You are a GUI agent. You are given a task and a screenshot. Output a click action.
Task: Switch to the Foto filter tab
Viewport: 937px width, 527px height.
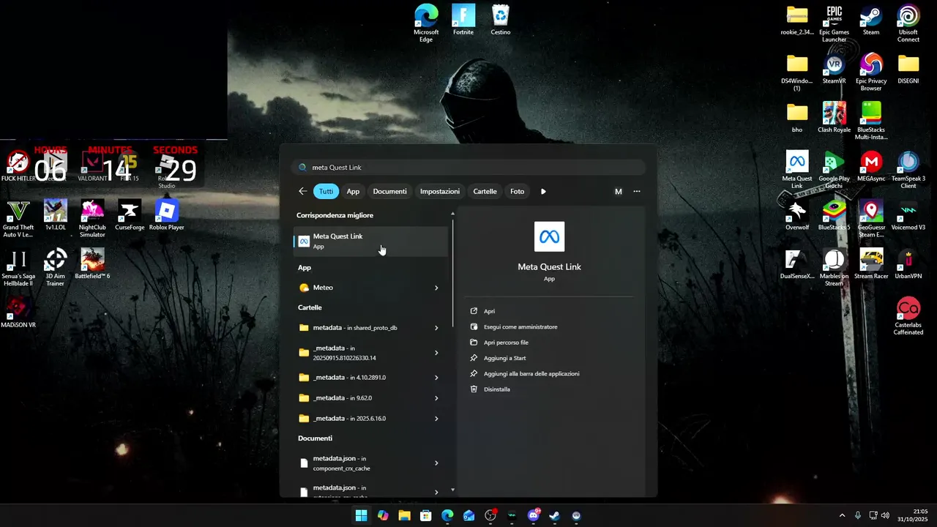517,191
